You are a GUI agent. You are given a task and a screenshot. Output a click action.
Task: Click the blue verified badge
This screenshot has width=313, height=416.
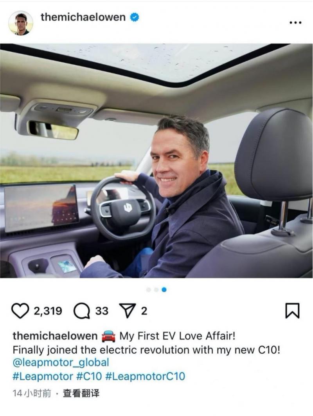[x=134, y=17]
